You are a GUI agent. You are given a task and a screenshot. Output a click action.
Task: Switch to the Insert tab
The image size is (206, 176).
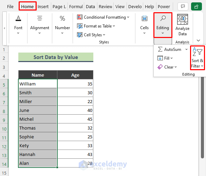[x=43, y=6]
